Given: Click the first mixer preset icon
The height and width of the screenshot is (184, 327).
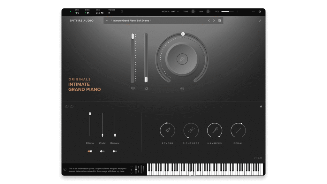Looking at the screenshot, I should (67, 106).
